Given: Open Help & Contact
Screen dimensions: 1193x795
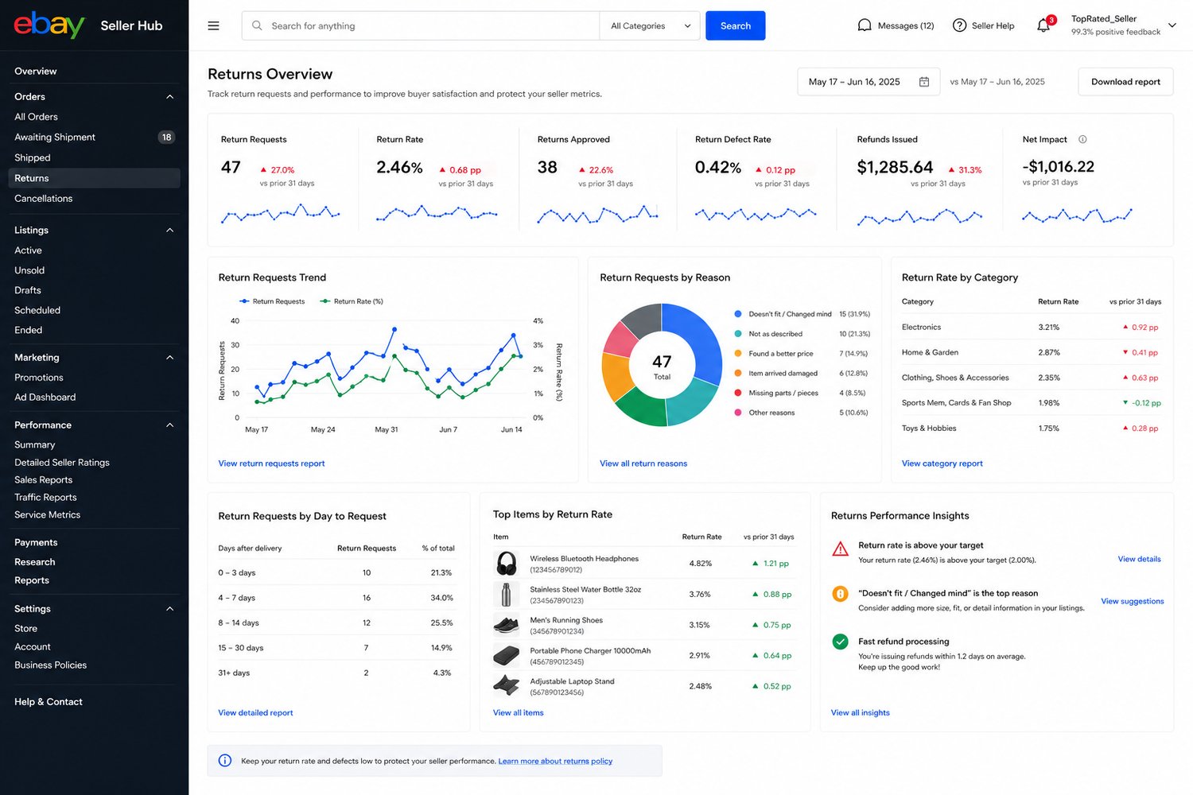Looking at the screenshot, I should pyautogui.click(x=49, y=702).
